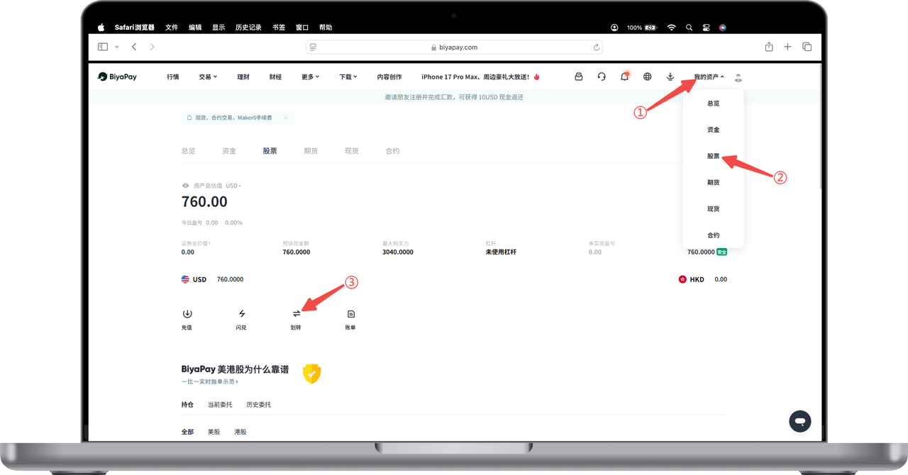Screen dimensions: 908x475
Task: Click the 一比一实时撮单示范 link
Action: (209, 381)
